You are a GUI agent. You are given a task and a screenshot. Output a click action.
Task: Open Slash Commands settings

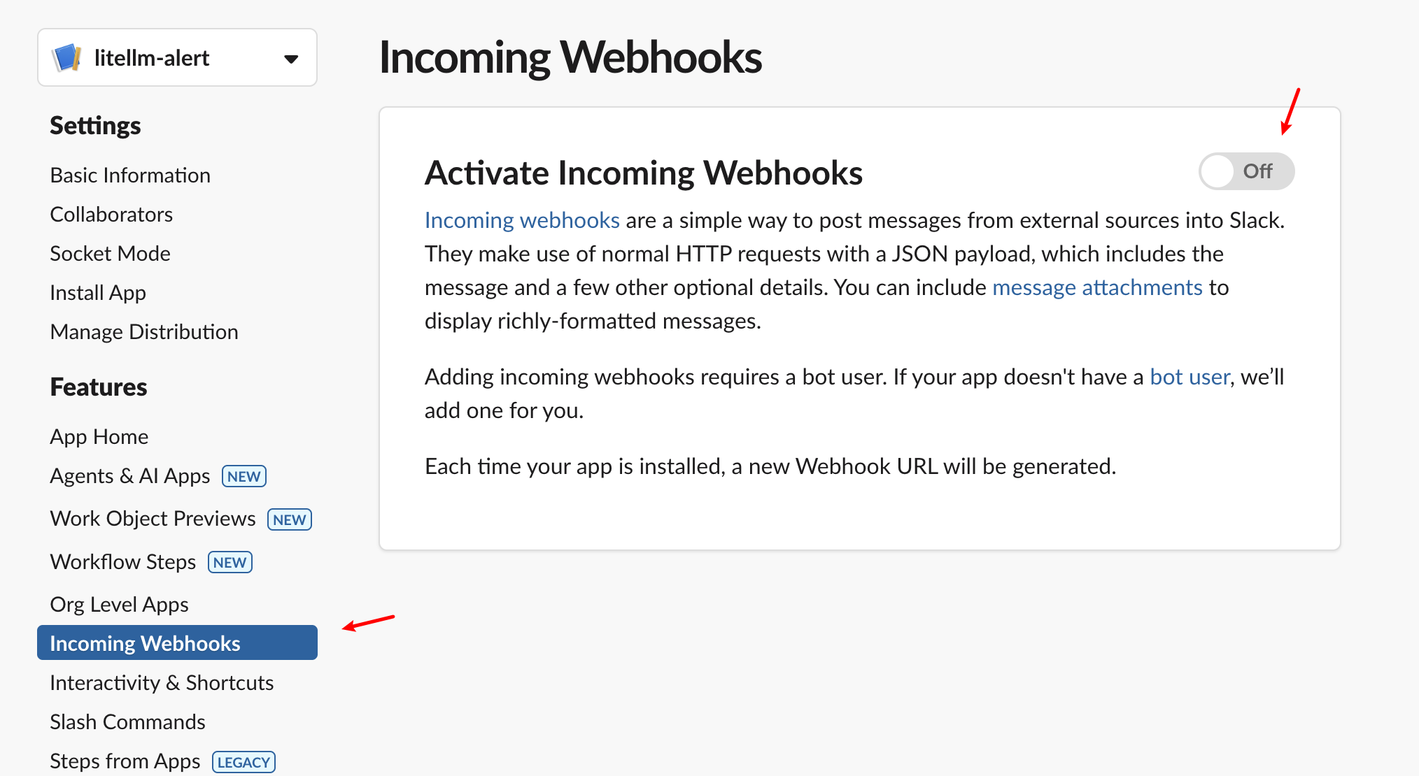(127, 721)
